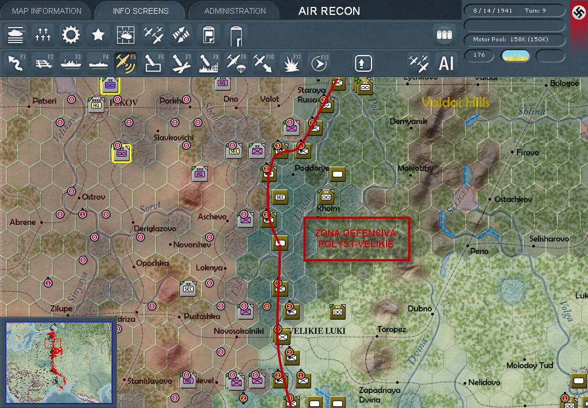Viewport: 588px width, 408px height.
Task: Select Soviet counter west of Dubno
Action: pyautogui.click(x=338, y=312)
